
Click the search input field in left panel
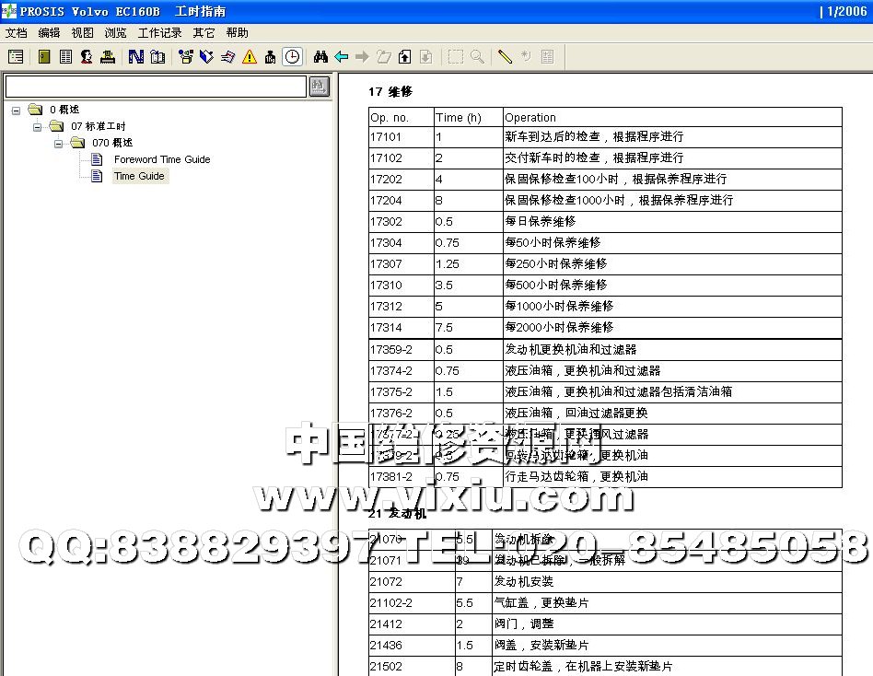click(x=155, y=87)
